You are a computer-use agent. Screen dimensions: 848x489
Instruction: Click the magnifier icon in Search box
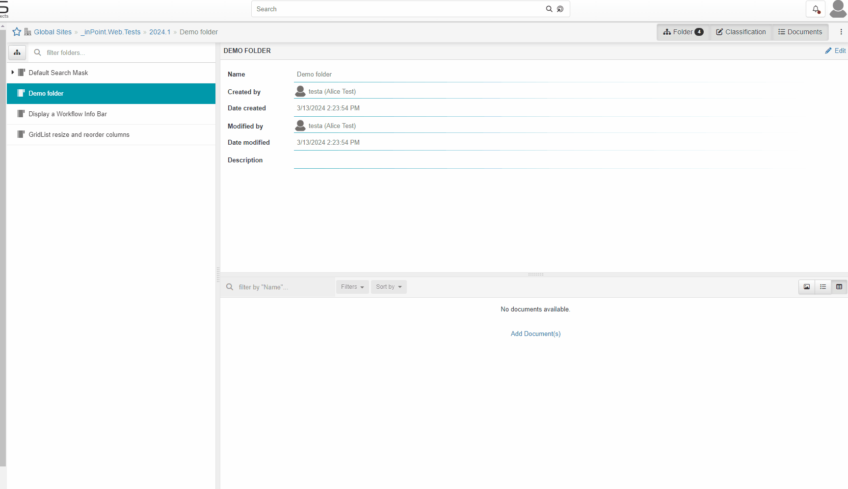click(x=549, y=9)
